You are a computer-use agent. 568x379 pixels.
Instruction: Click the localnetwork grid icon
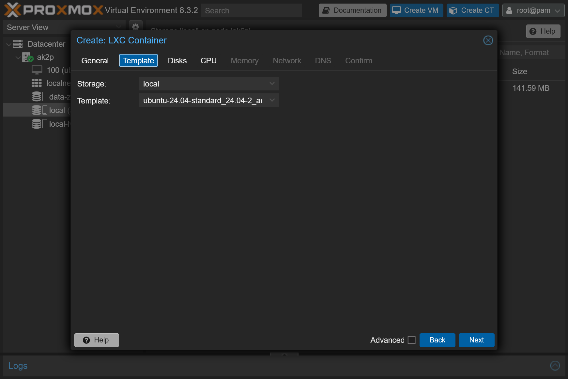pyautogui.click(x=37, y=83)
